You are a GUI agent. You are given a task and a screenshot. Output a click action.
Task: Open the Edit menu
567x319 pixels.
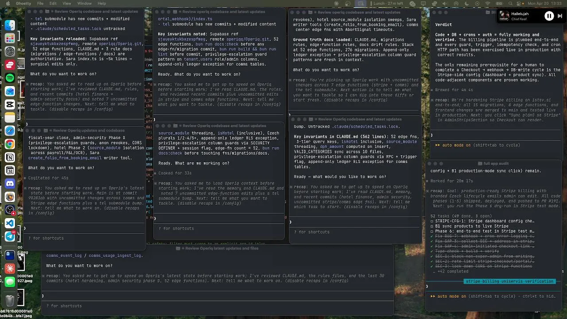point(53,4)
